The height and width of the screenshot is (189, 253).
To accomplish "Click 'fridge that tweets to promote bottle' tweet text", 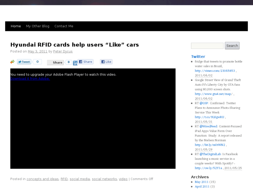I will pos(219,61).
